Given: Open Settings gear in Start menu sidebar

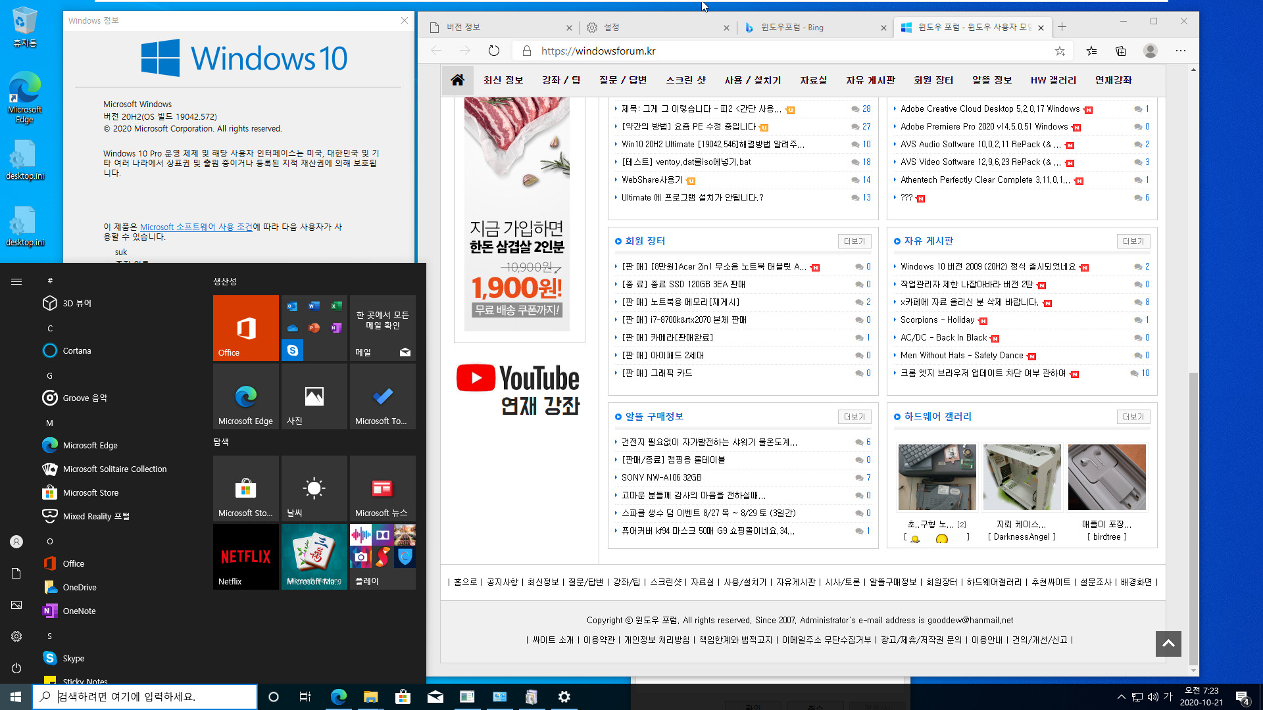Looking at the screenshot, I should pyautogui.click(x=16, y=636).
